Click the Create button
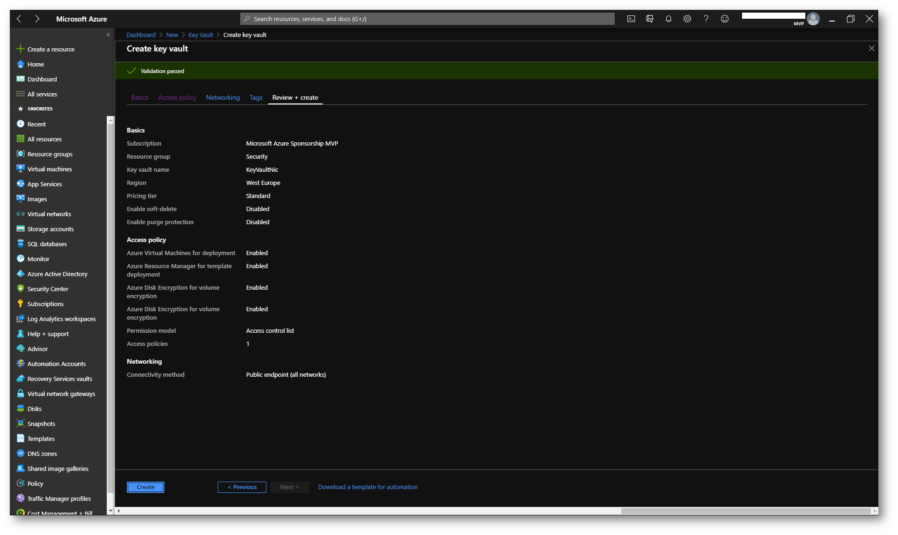This screenshot has height=535, width=898. tap(146, 487)
